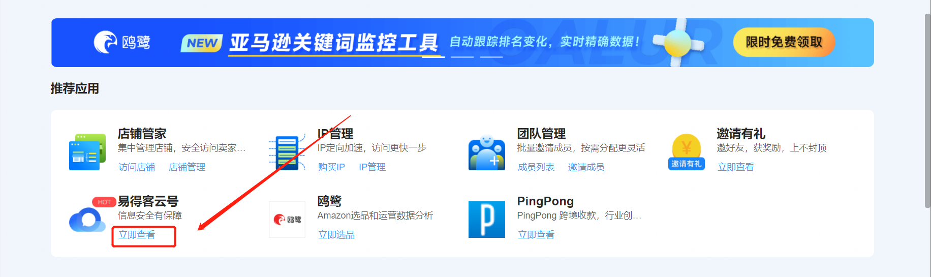Click the 鸥鹭 app logo icon

click(287, 219)
